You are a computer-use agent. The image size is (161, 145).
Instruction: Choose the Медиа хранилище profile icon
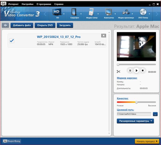[x=126, y=12]
